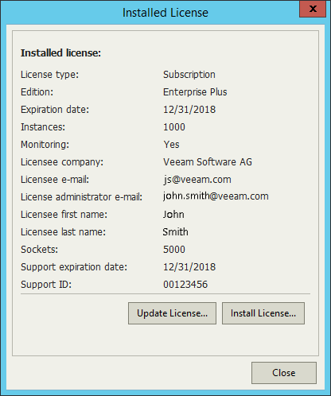This screenshot has width=331, height=396.
Task: Click the Update License button
Action: pyautogui.click(x=172, y=313)
